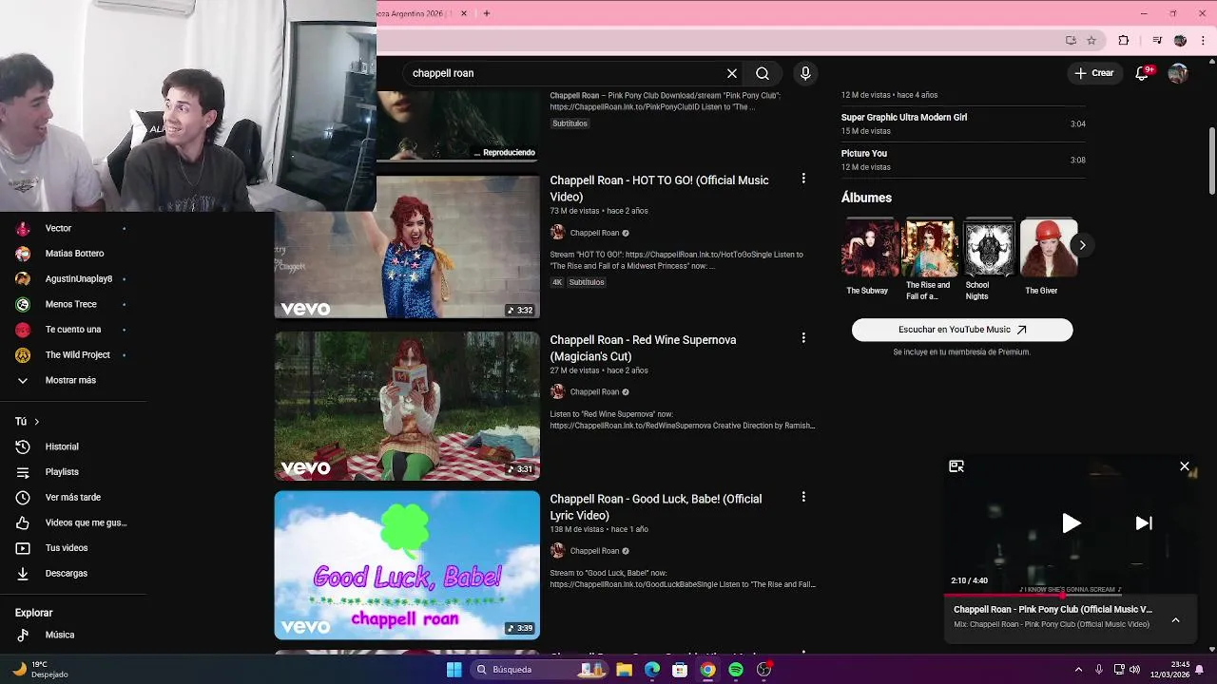Open options menu for Good Luck, Babe! video
The image size is (1217, 684).
coord(803,497)
